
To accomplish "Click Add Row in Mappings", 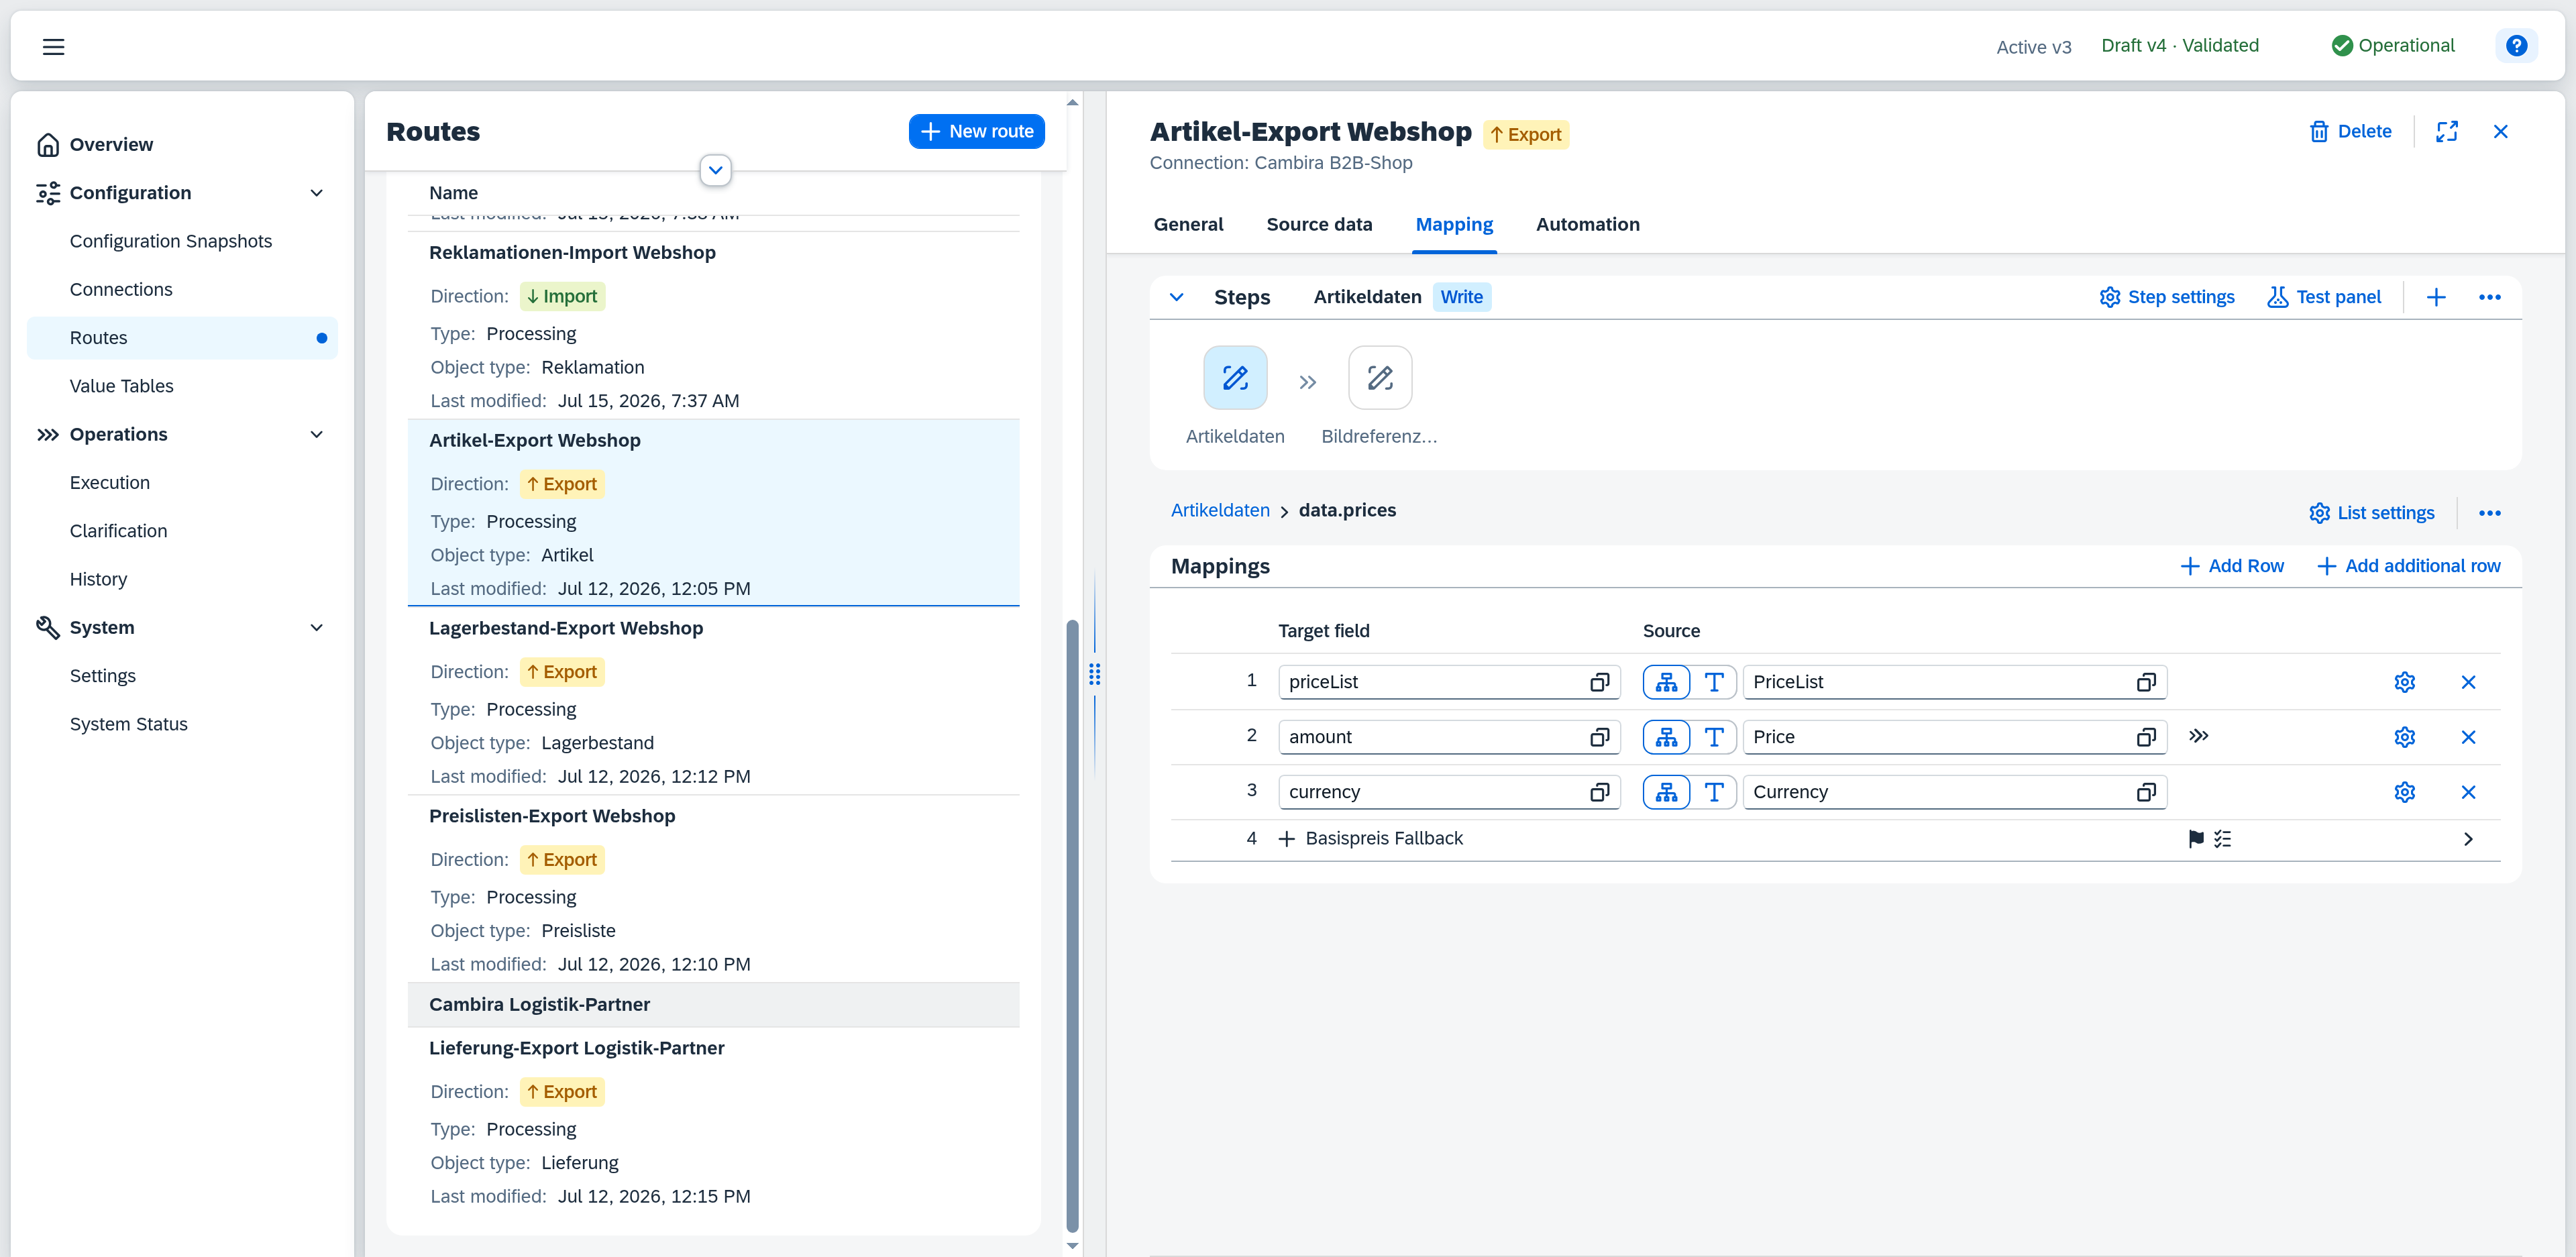I will [2231, 566].
